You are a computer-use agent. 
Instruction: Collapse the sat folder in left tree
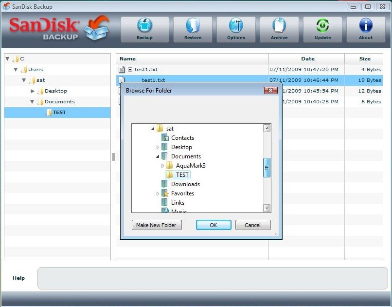pos(24,80)
